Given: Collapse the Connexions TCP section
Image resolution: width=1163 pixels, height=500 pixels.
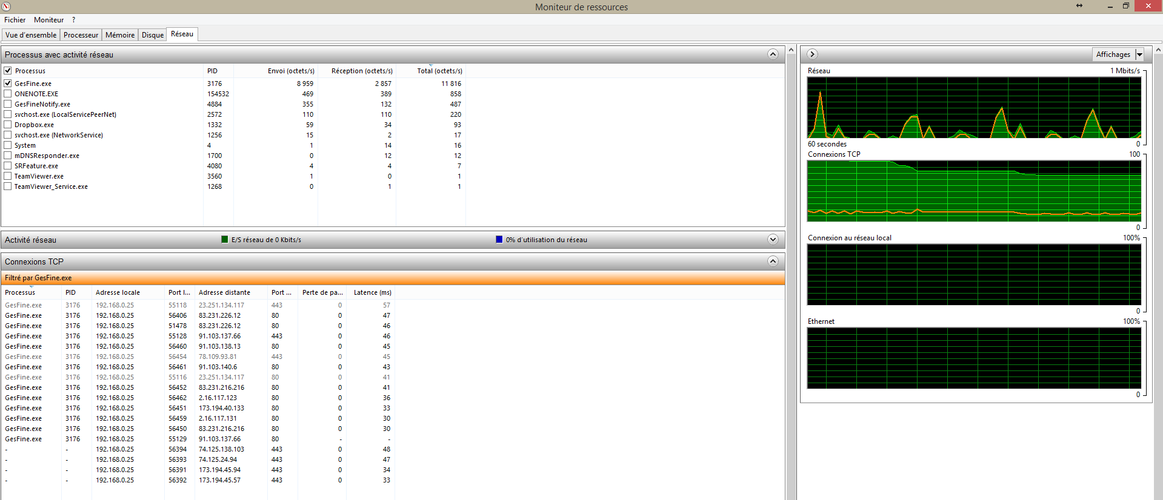Looking at the screenshot, I should [x=773, y=262].
